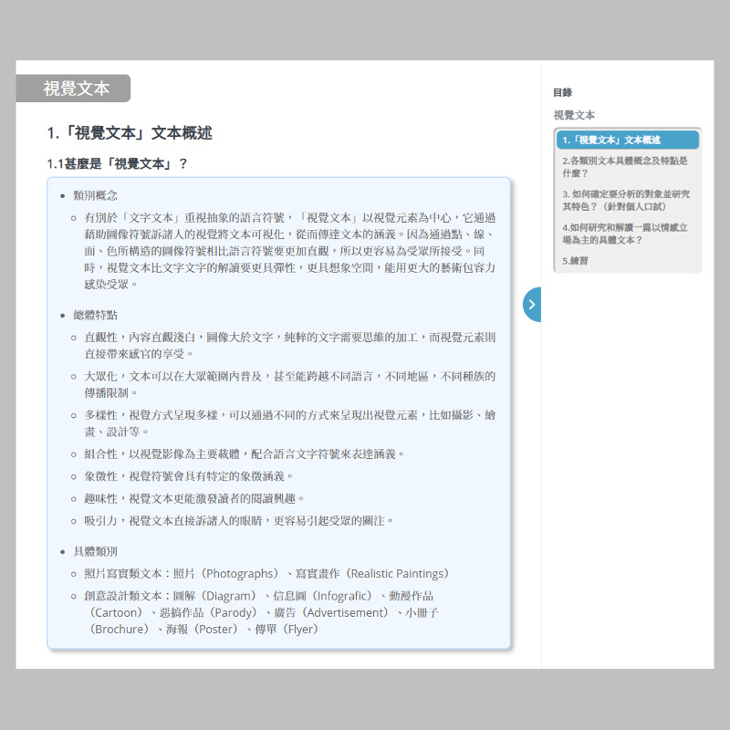
Task: Collapse the sidebar with the blue arrow
Action: pyautogui.click(x=532, y=305)
